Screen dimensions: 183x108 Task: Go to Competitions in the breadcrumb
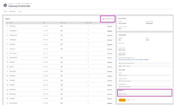(x=11, y=4)
